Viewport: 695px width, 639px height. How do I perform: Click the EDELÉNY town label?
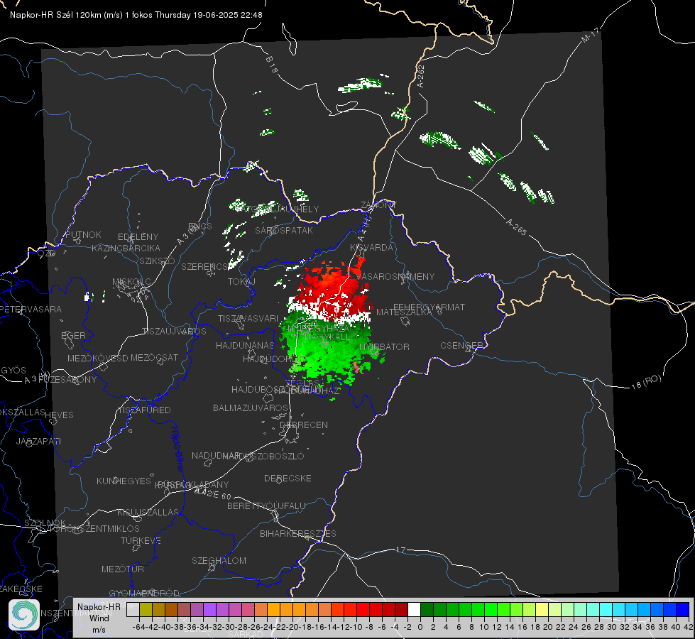[x=138, y=237]
